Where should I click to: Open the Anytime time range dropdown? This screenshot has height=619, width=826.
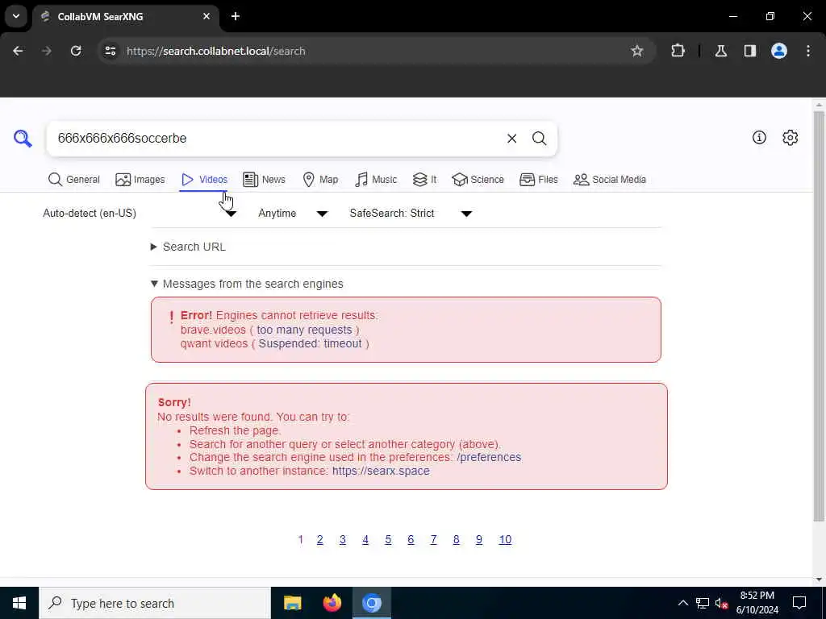(293, 213)
